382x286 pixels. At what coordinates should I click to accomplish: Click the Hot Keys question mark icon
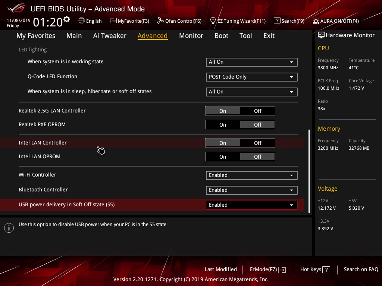coord(326,270)
